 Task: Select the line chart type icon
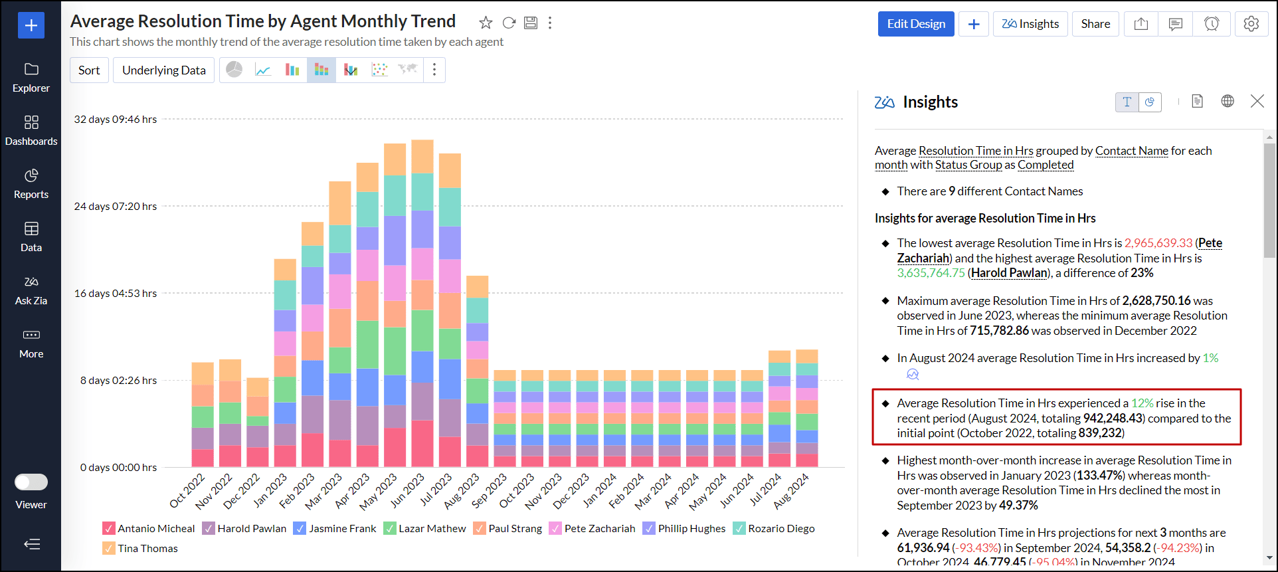(x=263, y=70)
